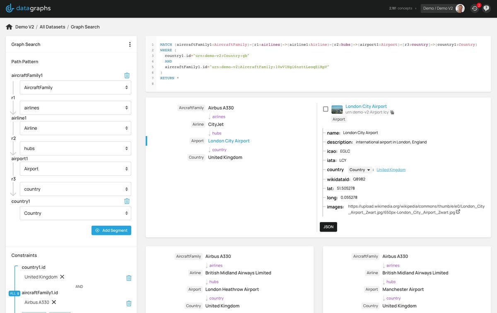Click latitude value 51.505278
This screenshot has height=313, width=497.
click(346, 188)
